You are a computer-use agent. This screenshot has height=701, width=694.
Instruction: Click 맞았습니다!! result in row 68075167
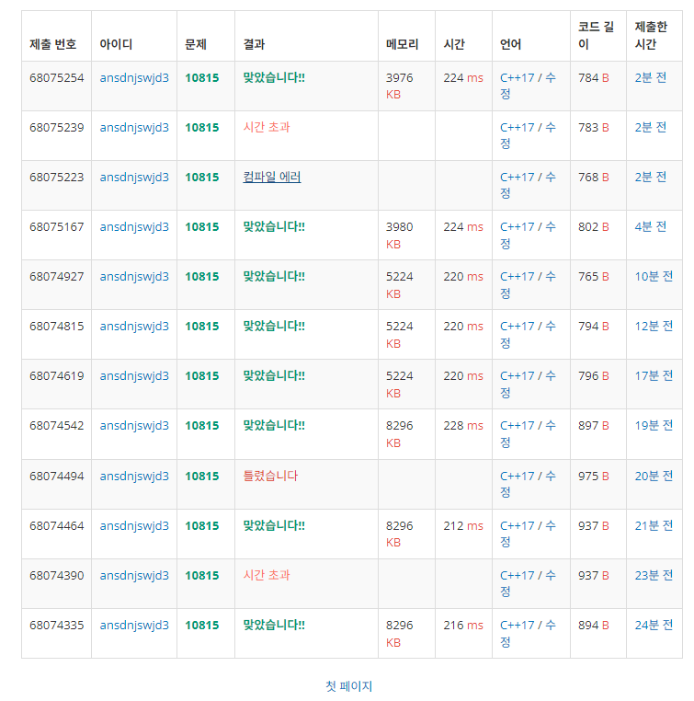(274, 226)
